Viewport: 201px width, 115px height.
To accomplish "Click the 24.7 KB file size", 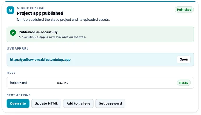I will pos(63,83).
